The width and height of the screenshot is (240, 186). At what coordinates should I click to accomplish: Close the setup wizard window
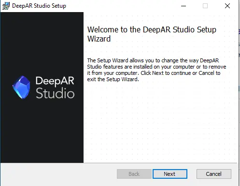(x=227, y=6)
